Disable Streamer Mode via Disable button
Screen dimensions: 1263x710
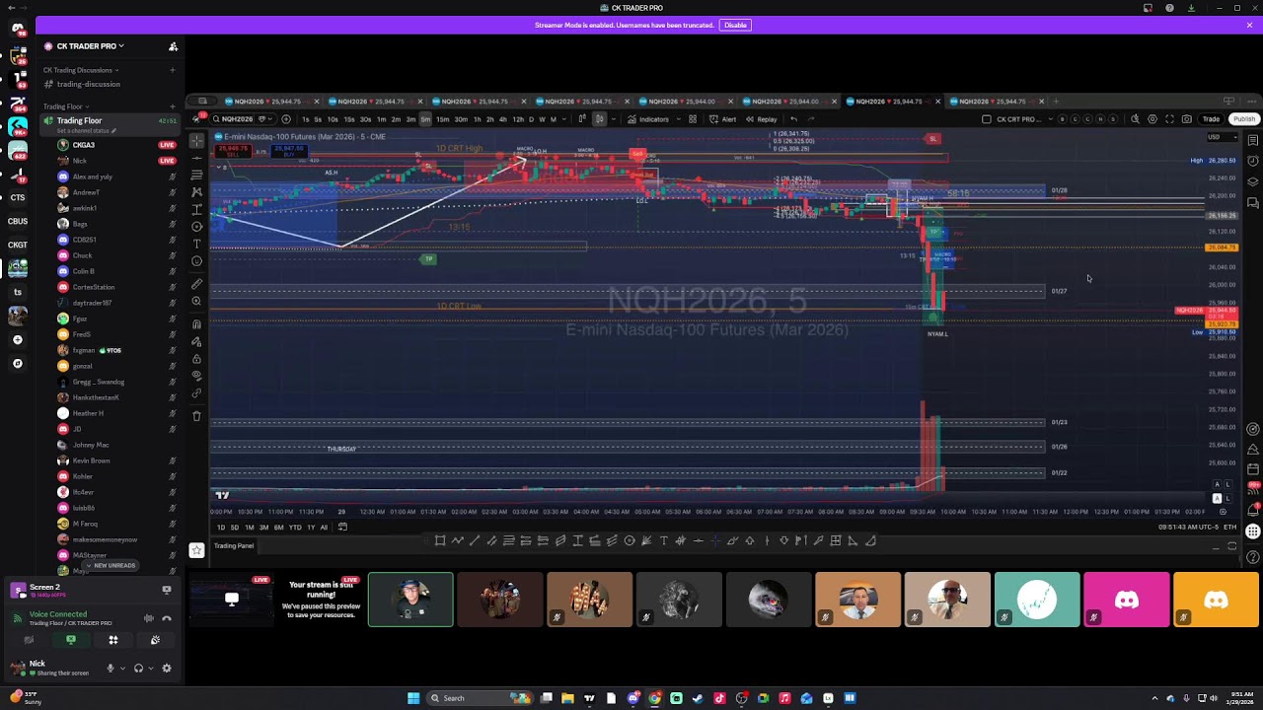735,25
